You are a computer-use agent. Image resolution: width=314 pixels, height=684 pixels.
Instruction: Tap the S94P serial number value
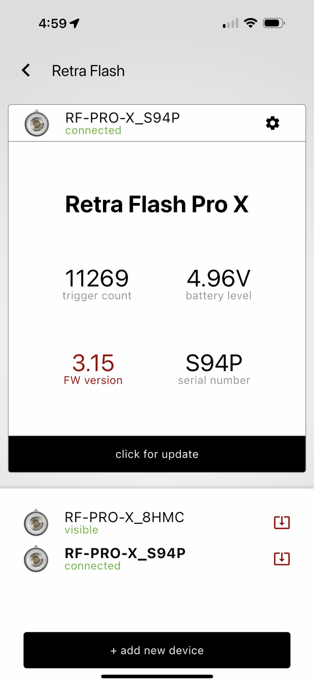(x=214, y=363)
